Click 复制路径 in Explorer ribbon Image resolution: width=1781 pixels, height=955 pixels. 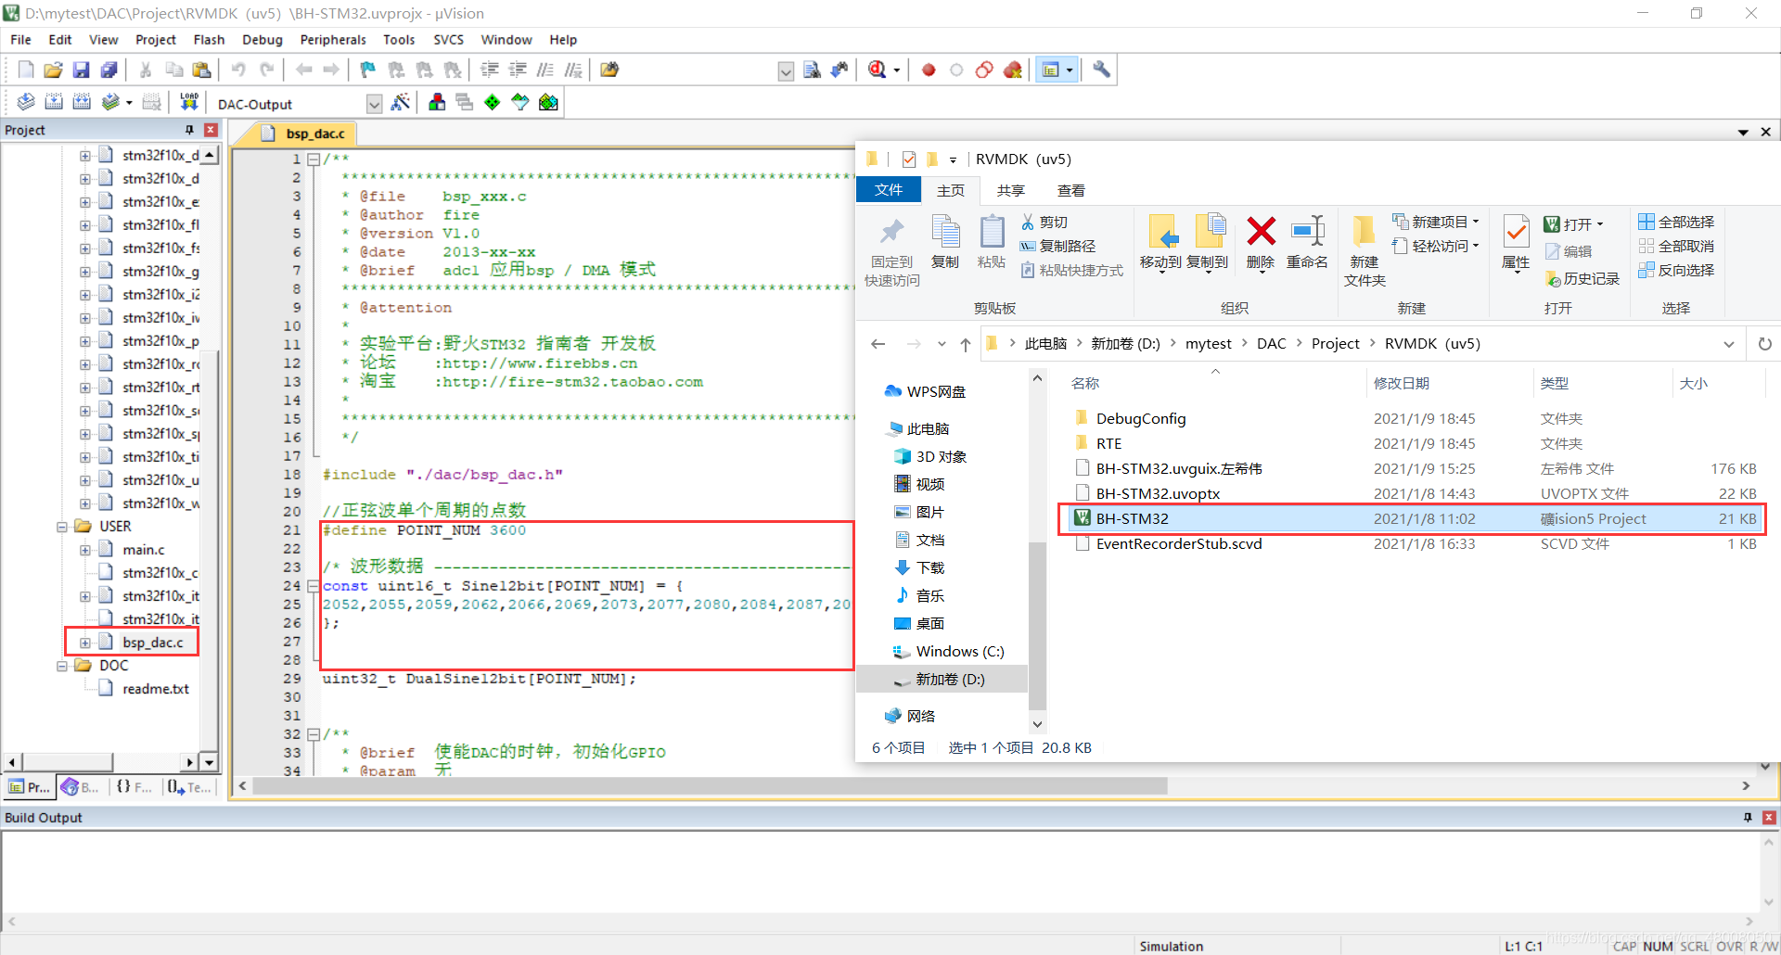pos(1058,246)
